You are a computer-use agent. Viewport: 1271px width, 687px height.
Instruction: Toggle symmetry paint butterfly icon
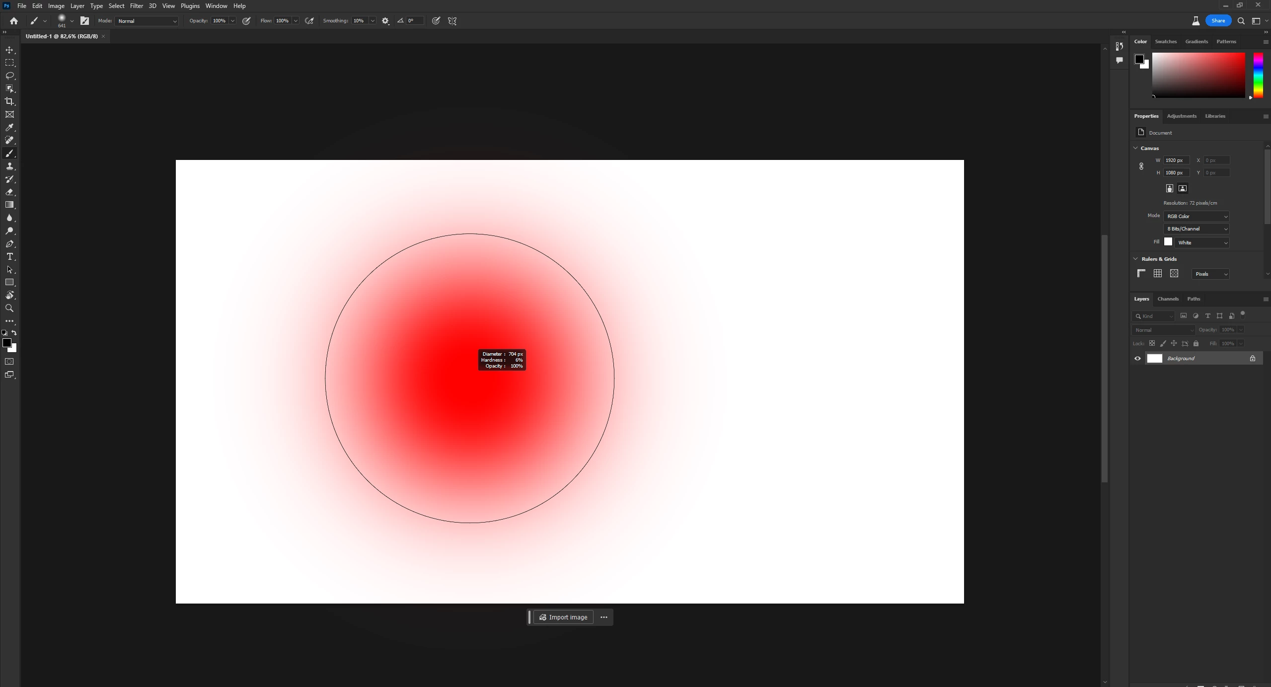point(452,21)
